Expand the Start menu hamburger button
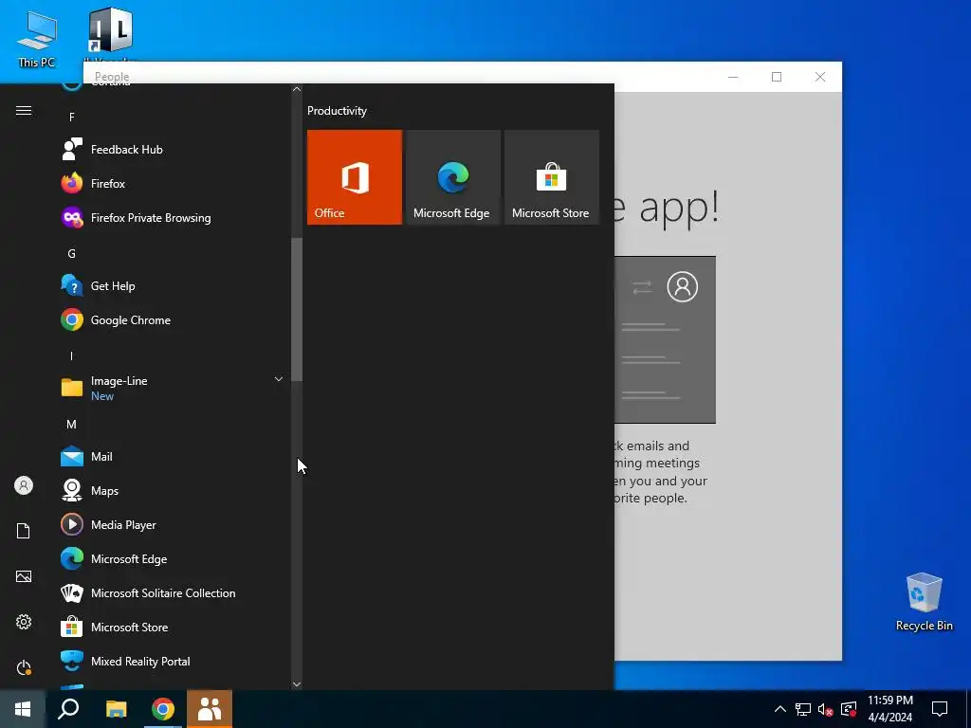The width and height of the screenshot is (971, 728). click(24, 111)
